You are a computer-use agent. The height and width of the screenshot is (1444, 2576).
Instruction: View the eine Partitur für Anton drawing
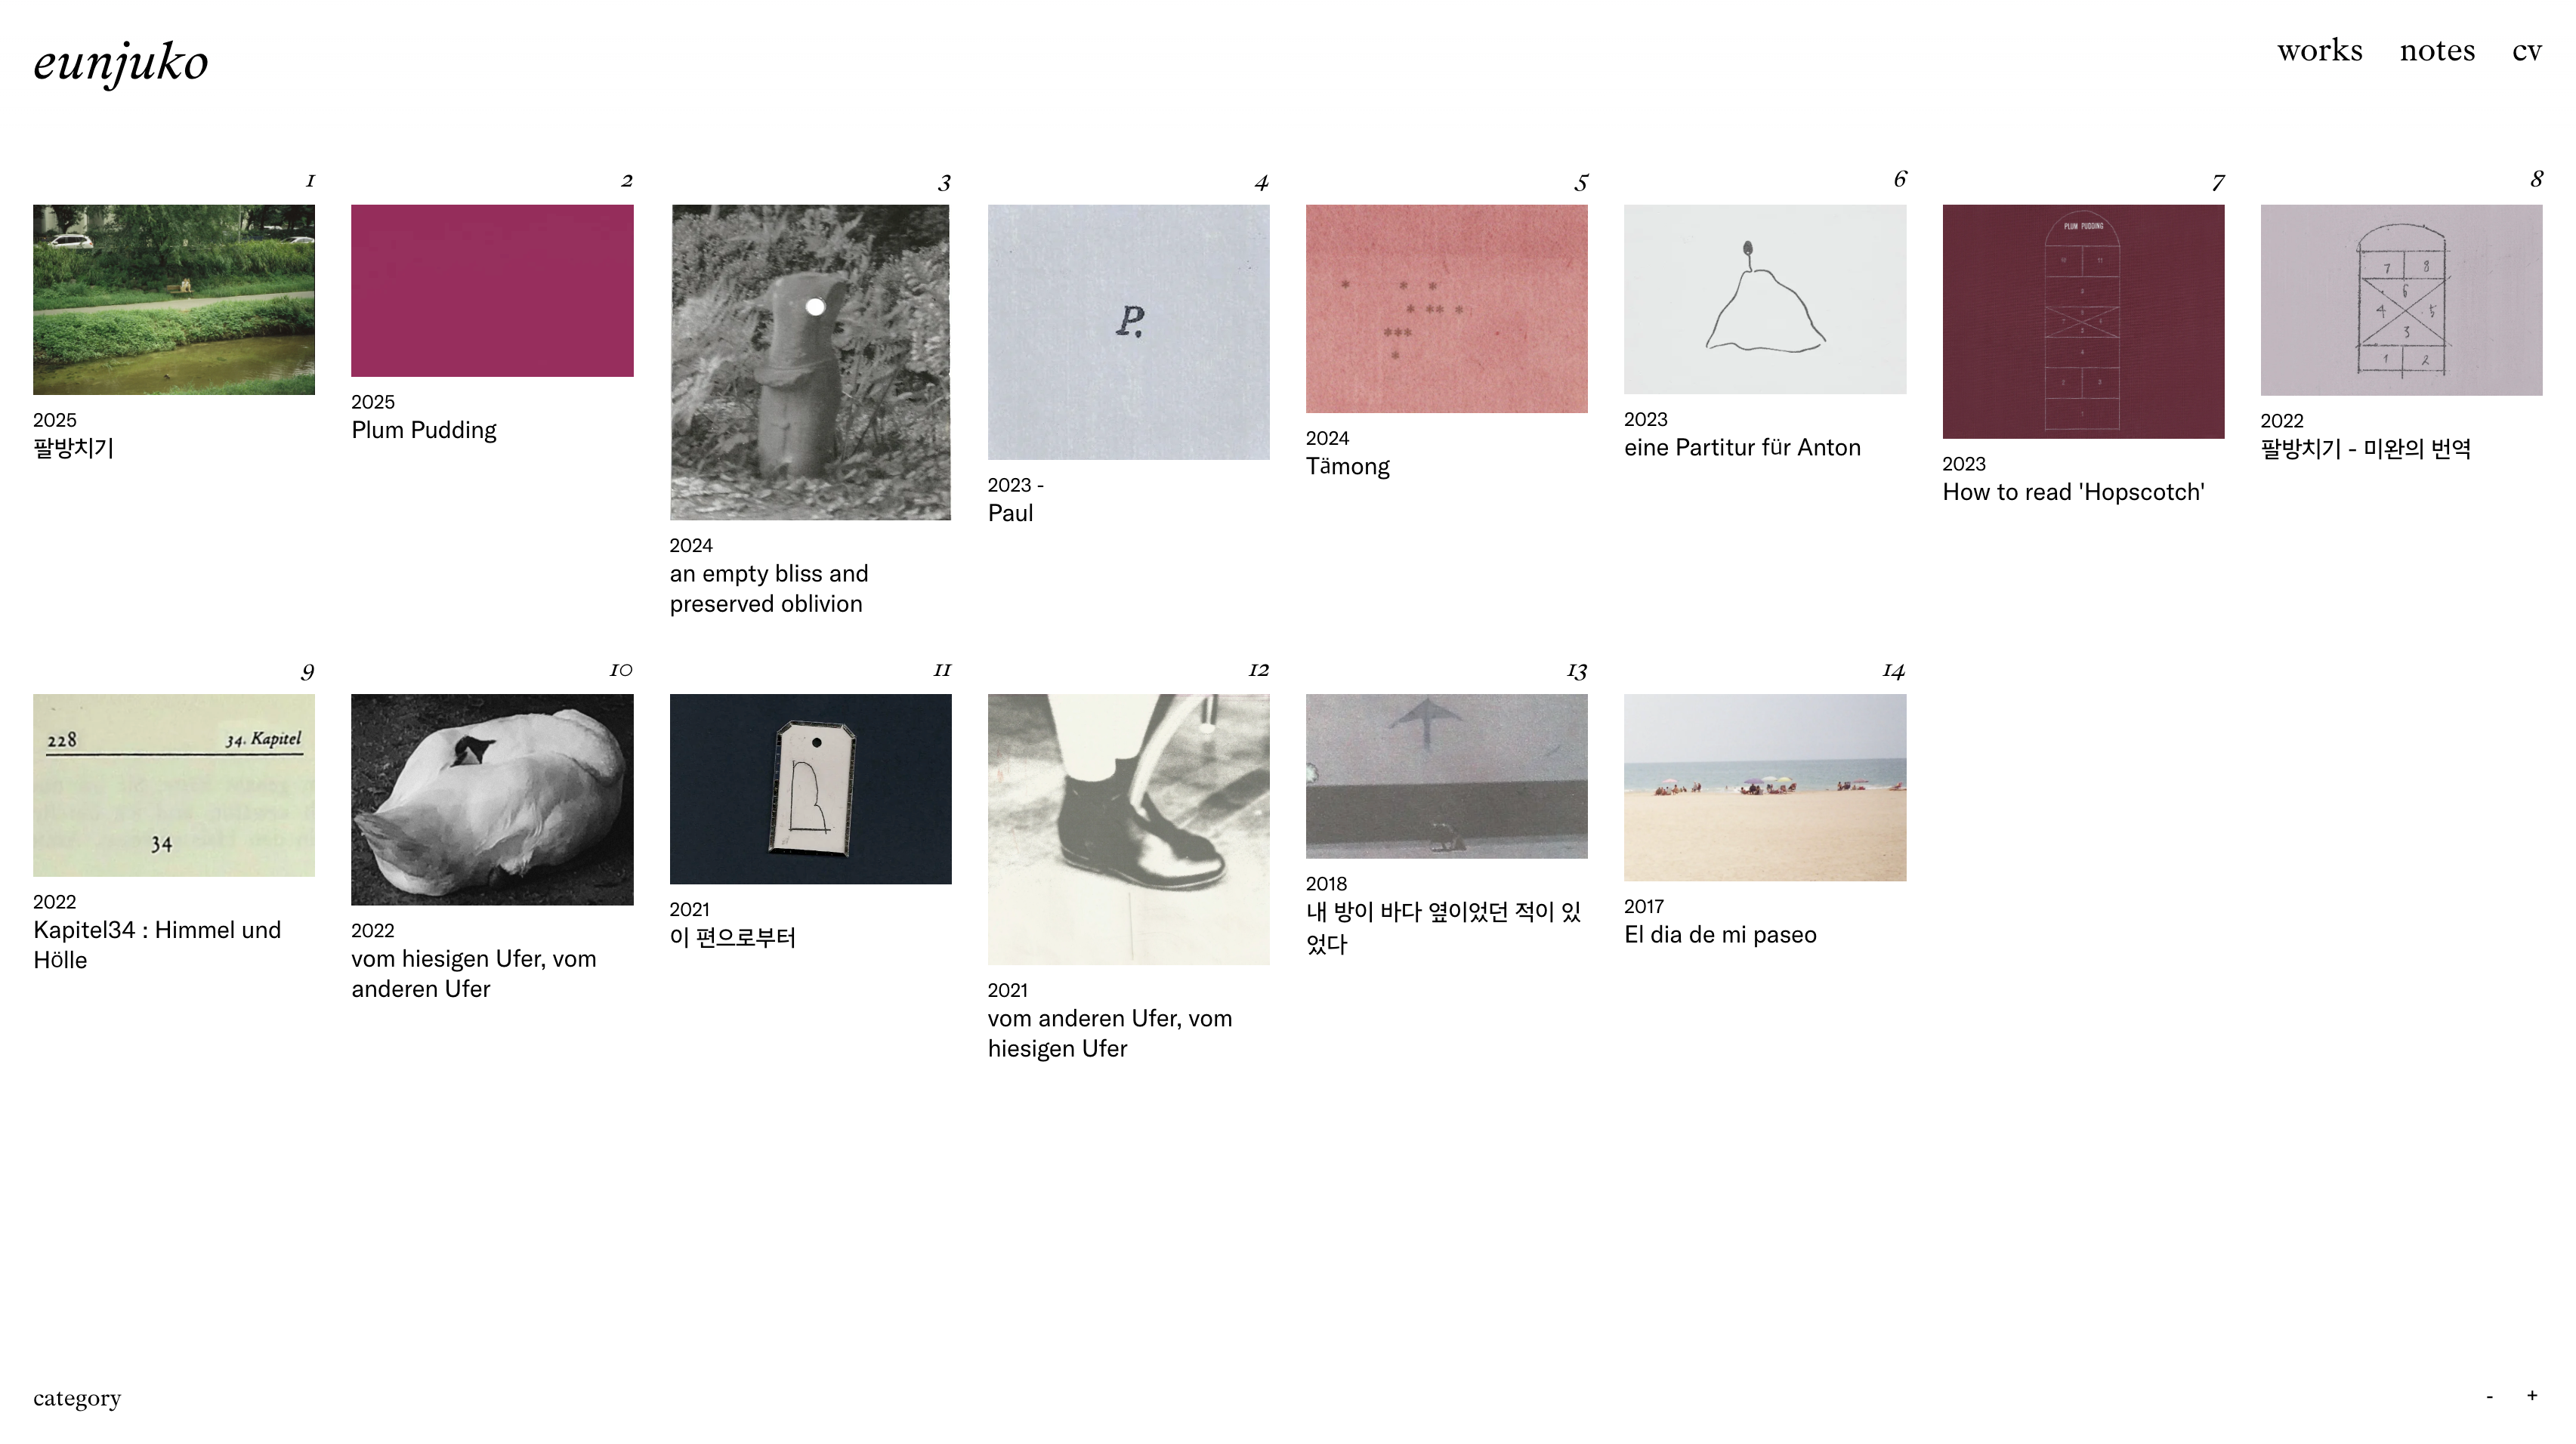[1764, 299]
